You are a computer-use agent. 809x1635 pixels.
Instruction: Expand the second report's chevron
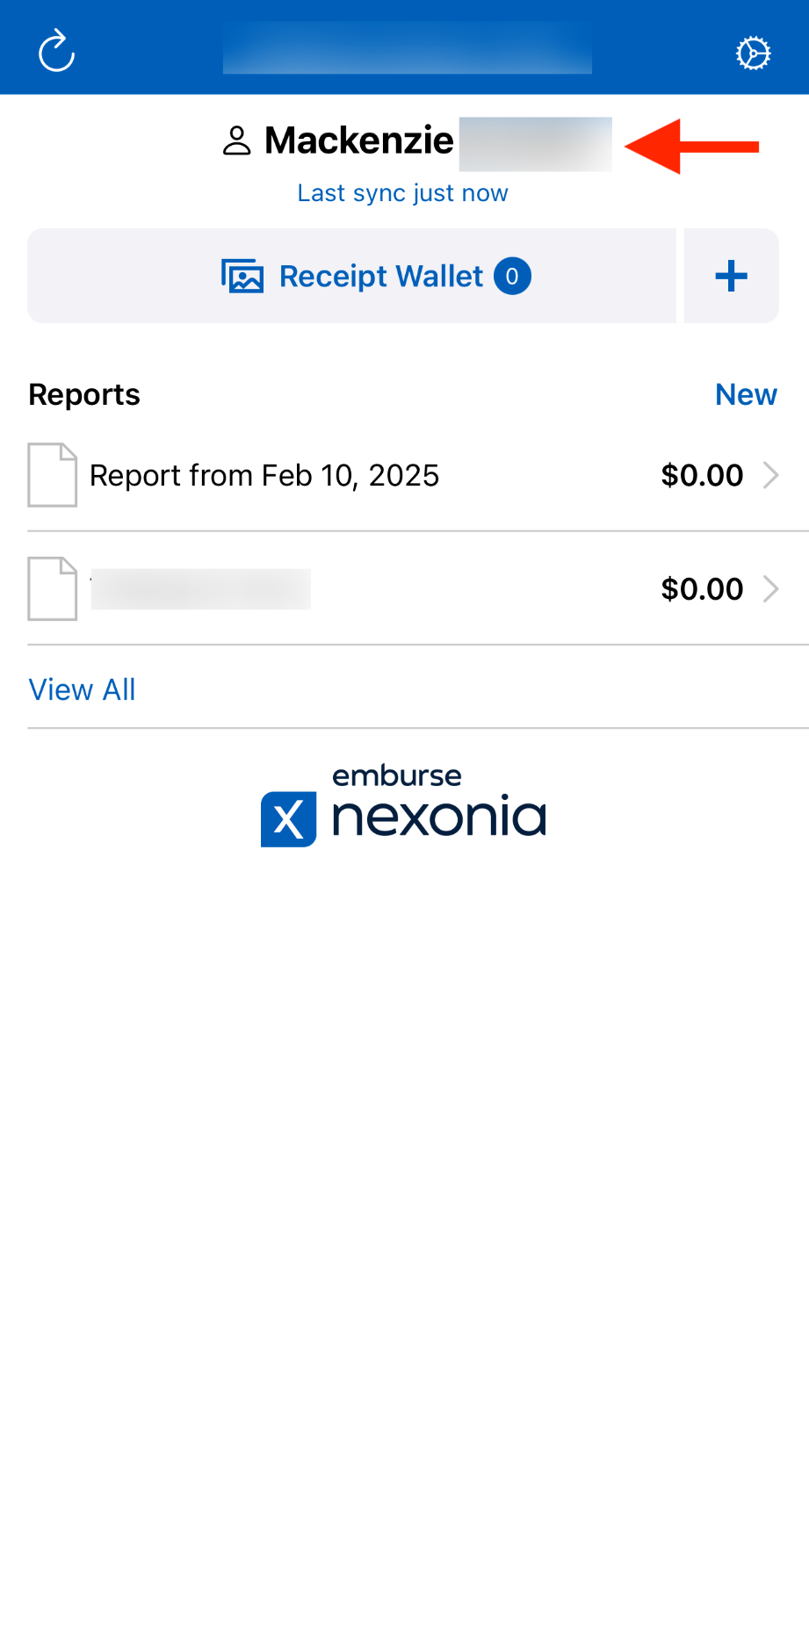[x=771, y=589]
